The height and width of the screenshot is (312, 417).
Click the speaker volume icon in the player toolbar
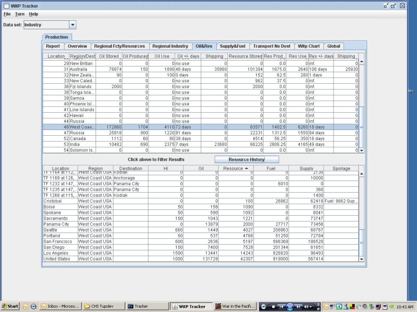tap(306, 306)
